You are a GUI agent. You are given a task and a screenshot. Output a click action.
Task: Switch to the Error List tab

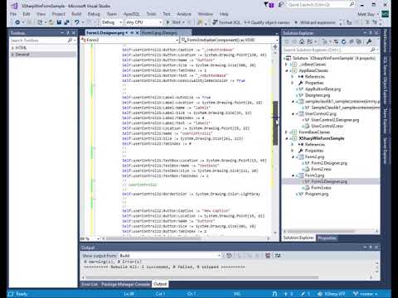(x=90, y=284)
